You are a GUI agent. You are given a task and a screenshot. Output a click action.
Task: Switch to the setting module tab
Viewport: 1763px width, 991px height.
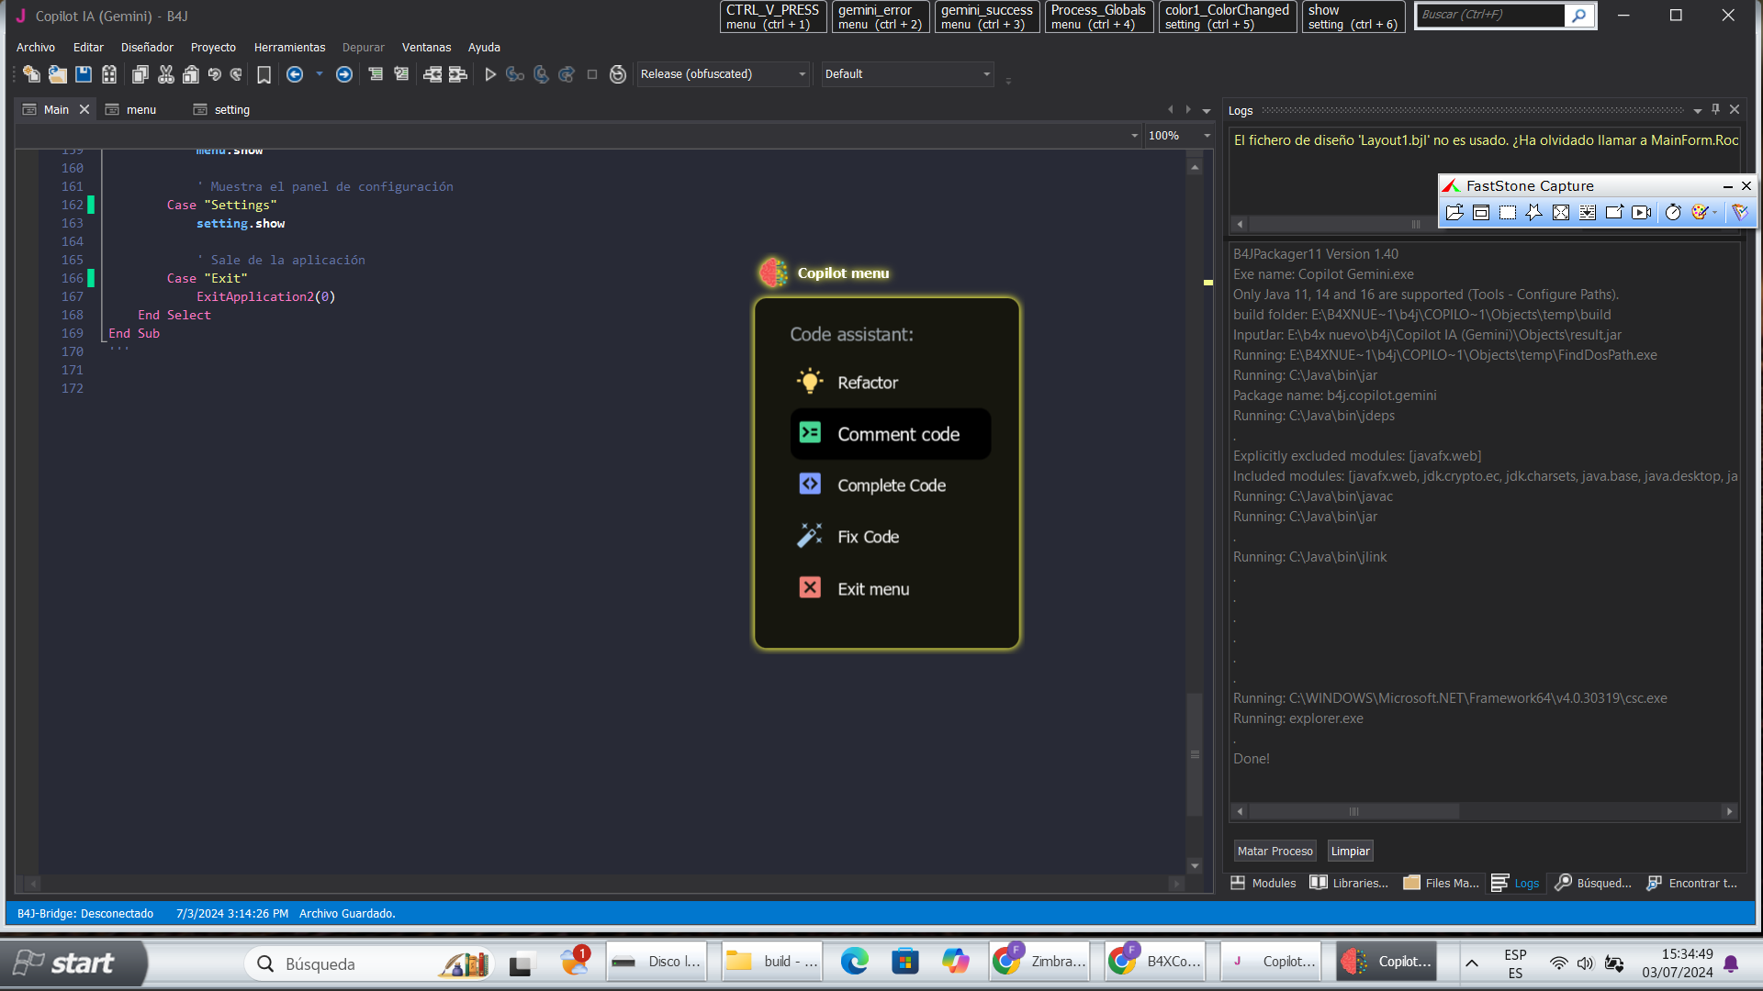[231, 109]
